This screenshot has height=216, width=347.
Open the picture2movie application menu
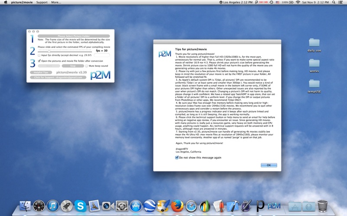pyautogui.click(x=22, y=2)
